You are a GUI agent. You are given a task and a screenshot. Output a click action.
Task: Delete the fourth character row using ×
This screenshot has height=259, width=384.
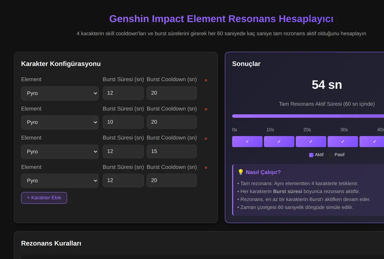tap(206, 168)
